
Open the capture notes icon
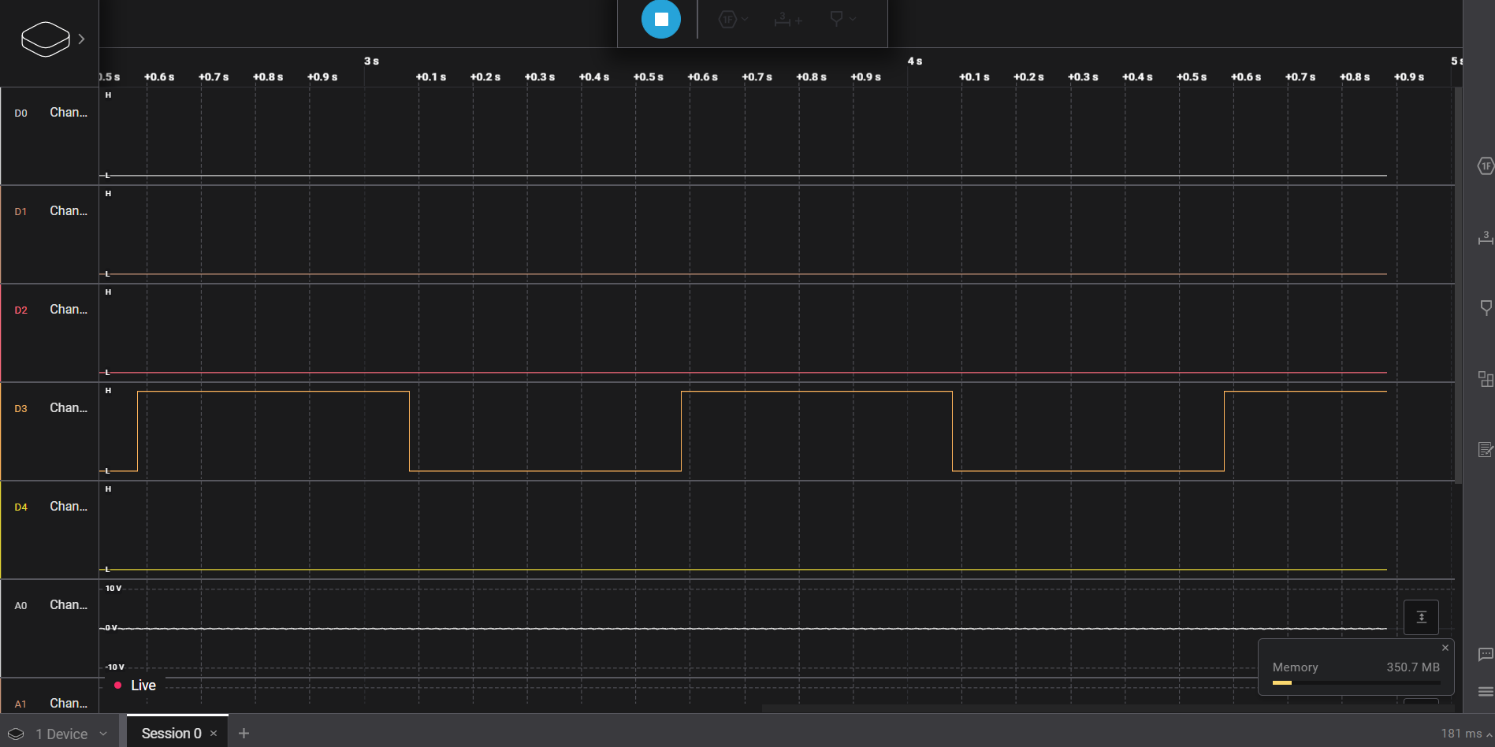(1486, 449)
